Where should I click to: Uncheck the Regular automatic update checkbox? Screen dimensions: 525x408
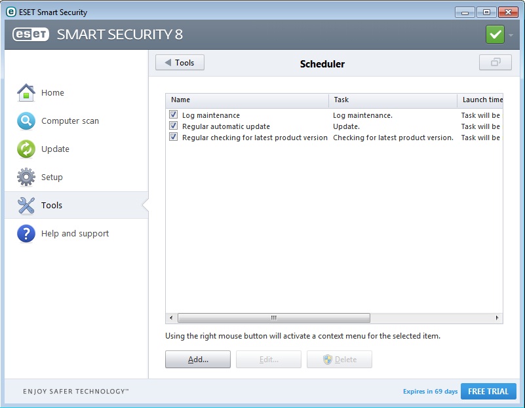click(174, 126)
